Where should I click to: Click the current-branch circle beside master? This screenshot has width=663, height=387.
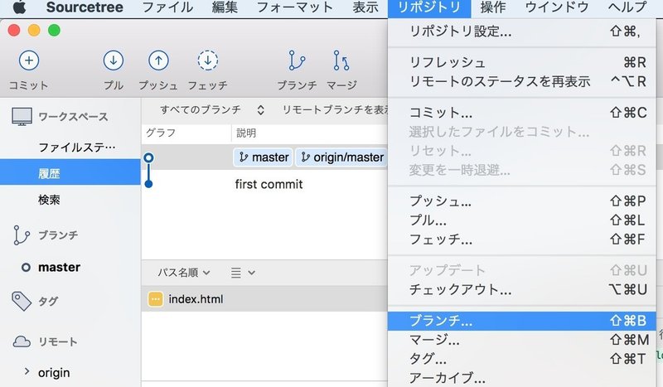coord(26,268)
